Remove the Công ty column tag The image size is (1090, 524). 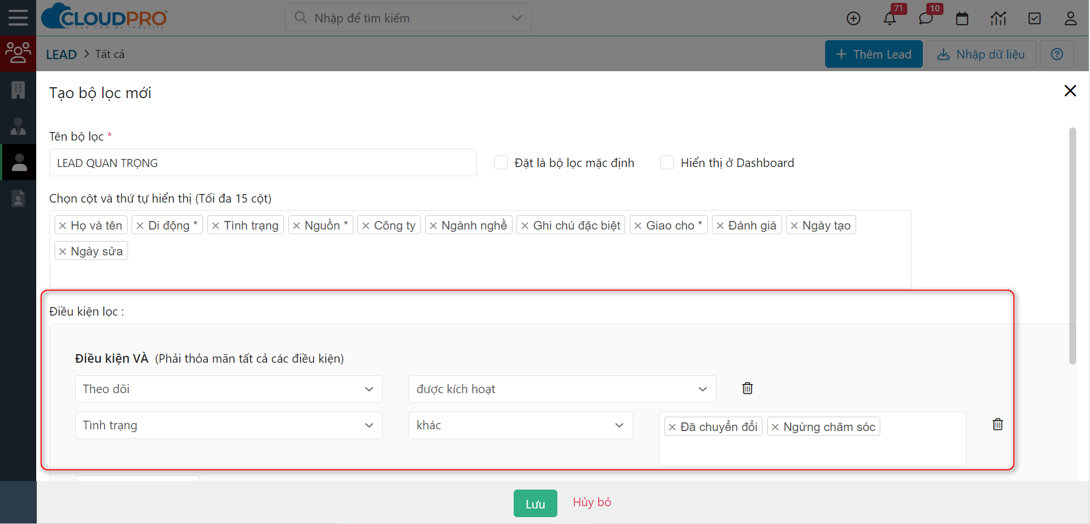click(365, 226)
